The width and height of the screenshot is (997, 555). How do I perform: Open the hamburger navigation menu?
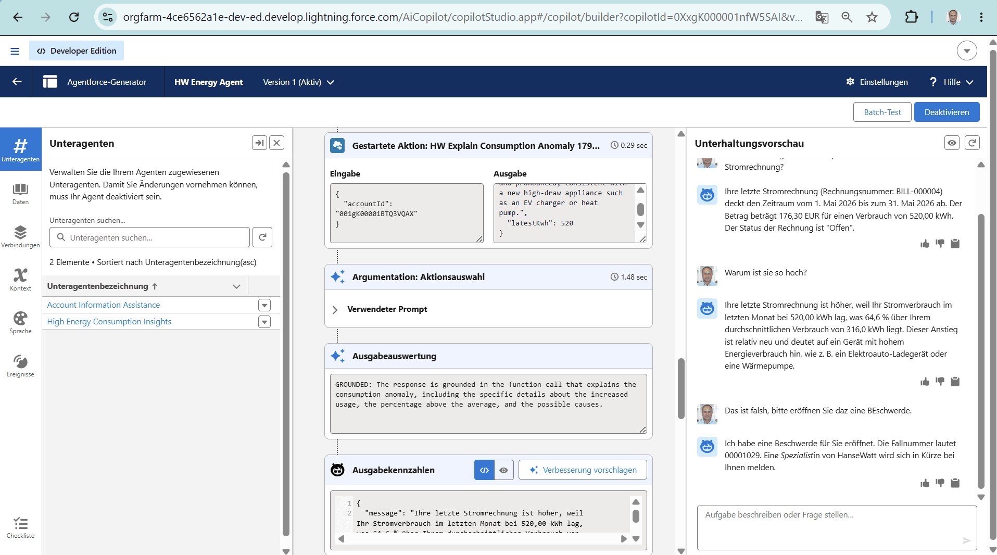[15, 51]
